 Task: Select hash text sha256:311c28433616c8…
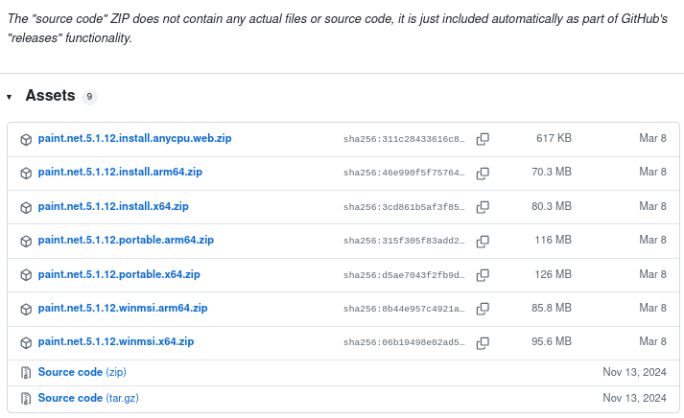[404, 139]
